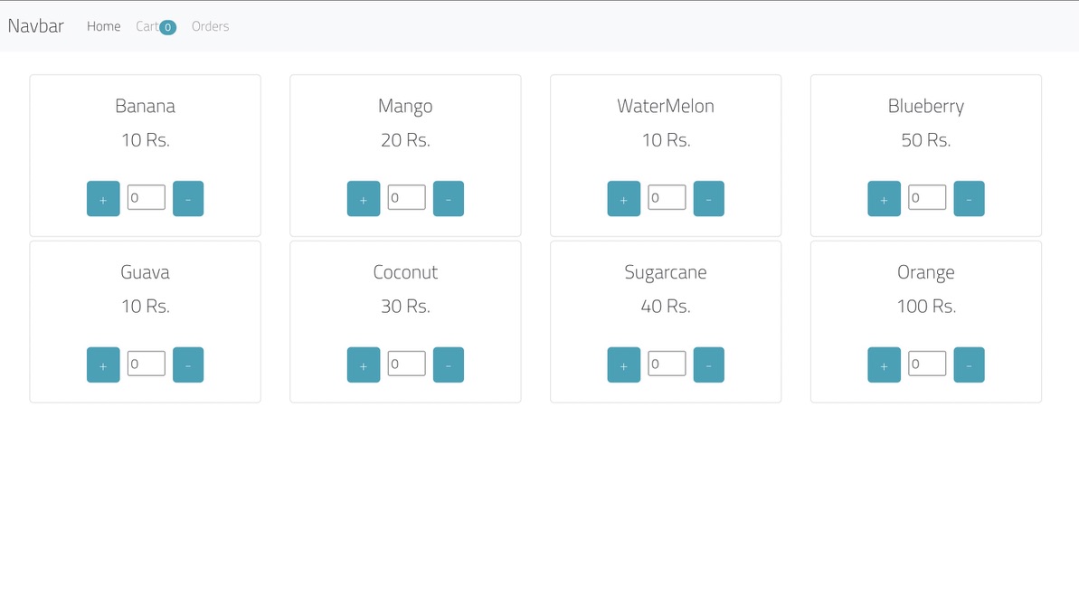This screenshot has width=1079, height=596.
Task: Open the Home page
Action: pos(103,26)
